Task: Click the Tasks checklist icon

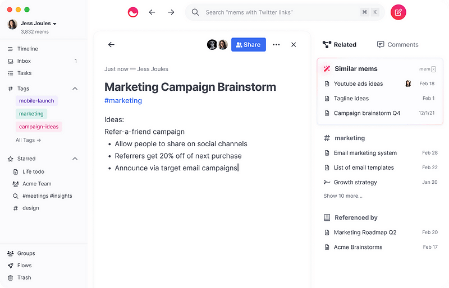Action: click(x=10, y=73)
